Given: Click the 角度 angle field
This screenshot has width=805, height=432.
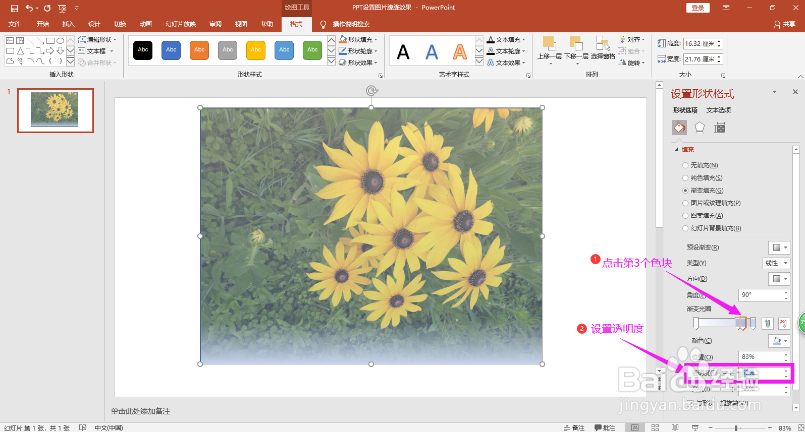Looking at the screenshot, I should pos(764,295).
